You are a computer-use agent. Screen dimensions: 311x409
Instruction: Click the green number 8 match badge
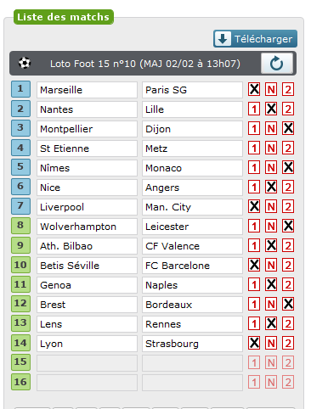tap(20, 226)
